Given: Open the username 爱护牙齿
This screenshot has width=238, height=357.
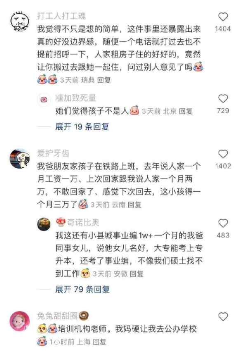Looking at the screenshot, I should [53, 153].
